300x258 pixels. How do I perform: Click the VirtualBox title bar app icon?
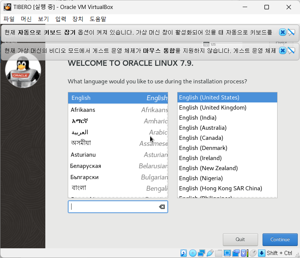[7, 7]
